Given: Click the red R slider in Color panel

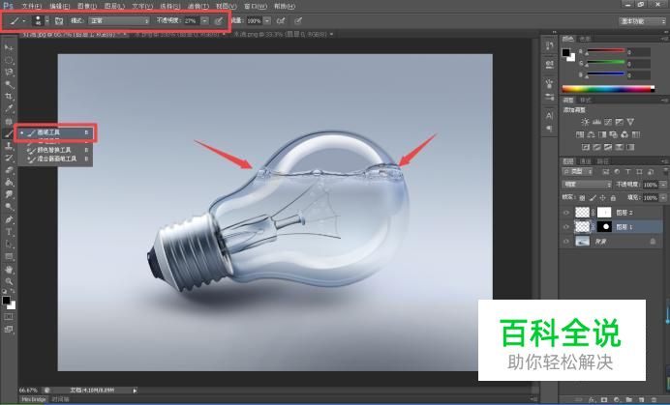Looking at the screenshot, I should (x=605, y=51).
